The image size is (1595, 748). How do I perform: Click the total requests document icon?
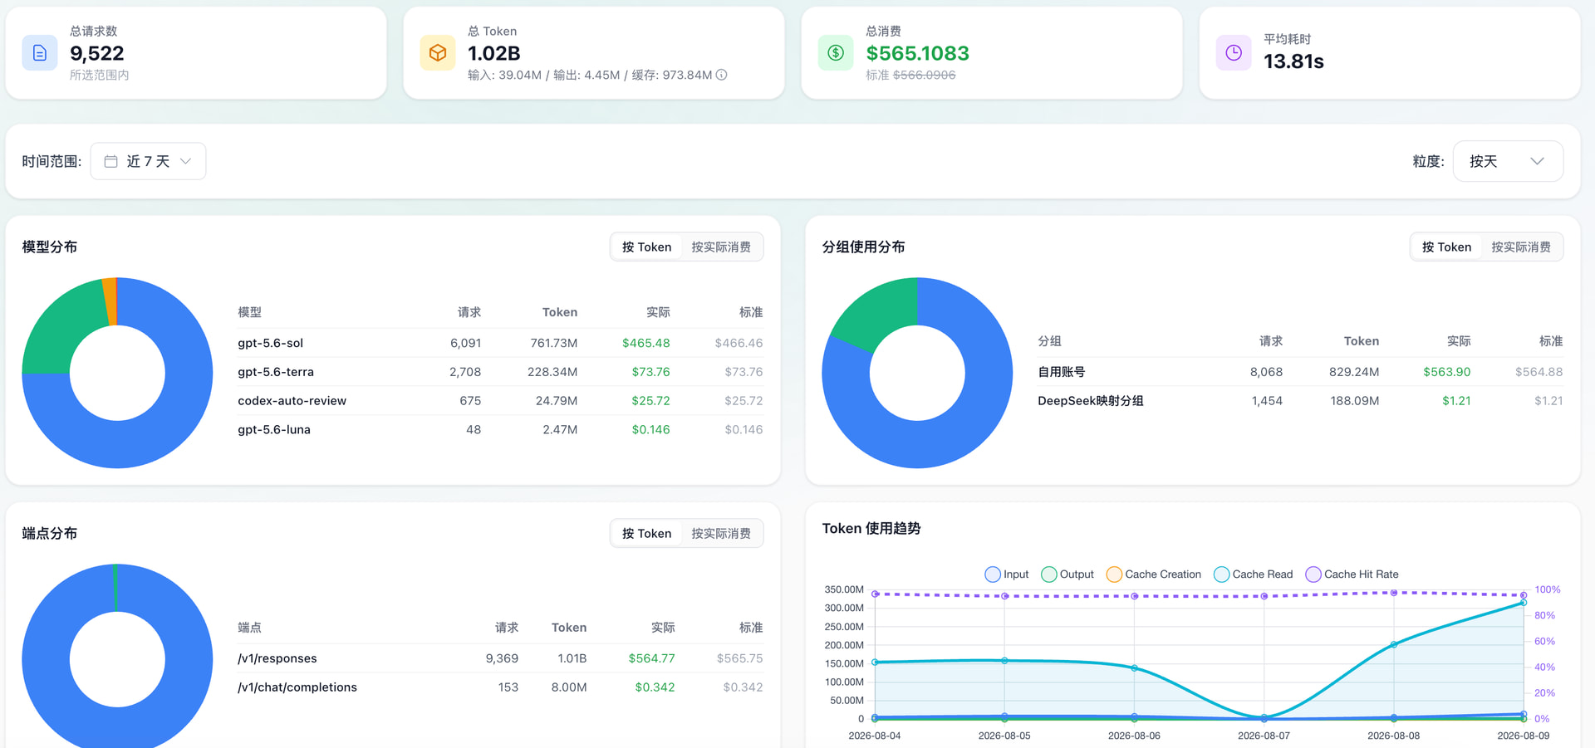[39, 53]
